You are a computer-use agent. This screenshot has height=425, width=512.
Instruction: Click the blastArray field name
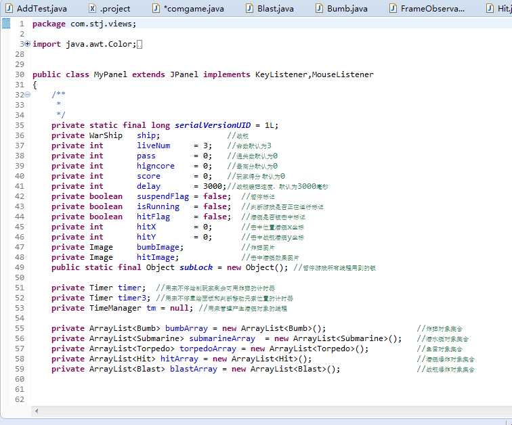coord(194,369)
